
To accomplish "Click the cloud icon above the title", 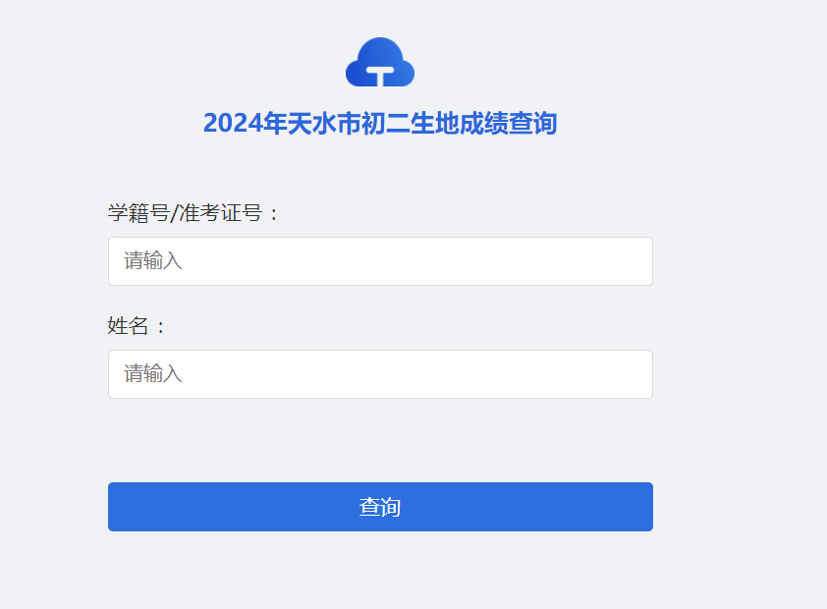I will point(380,61).
